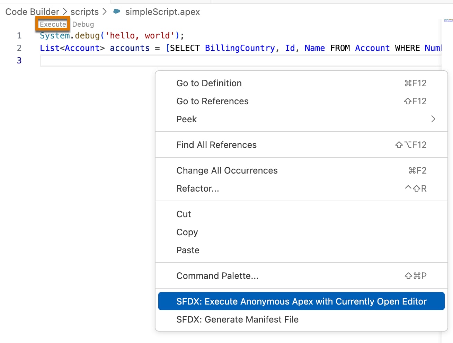
Task: Click Code Builder breadcrumb
Action: 32,12
